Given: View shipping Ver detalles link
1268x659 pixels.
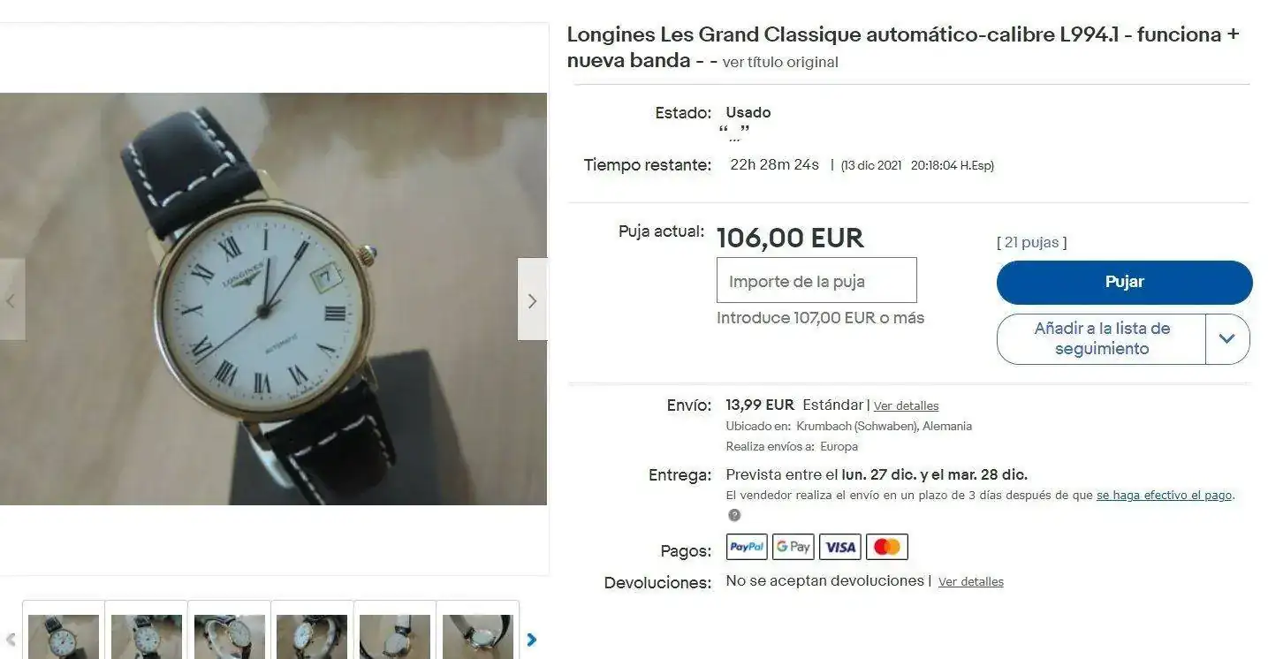Looking at the screenshot, I should pyautogui.click(x=906, y=406).
